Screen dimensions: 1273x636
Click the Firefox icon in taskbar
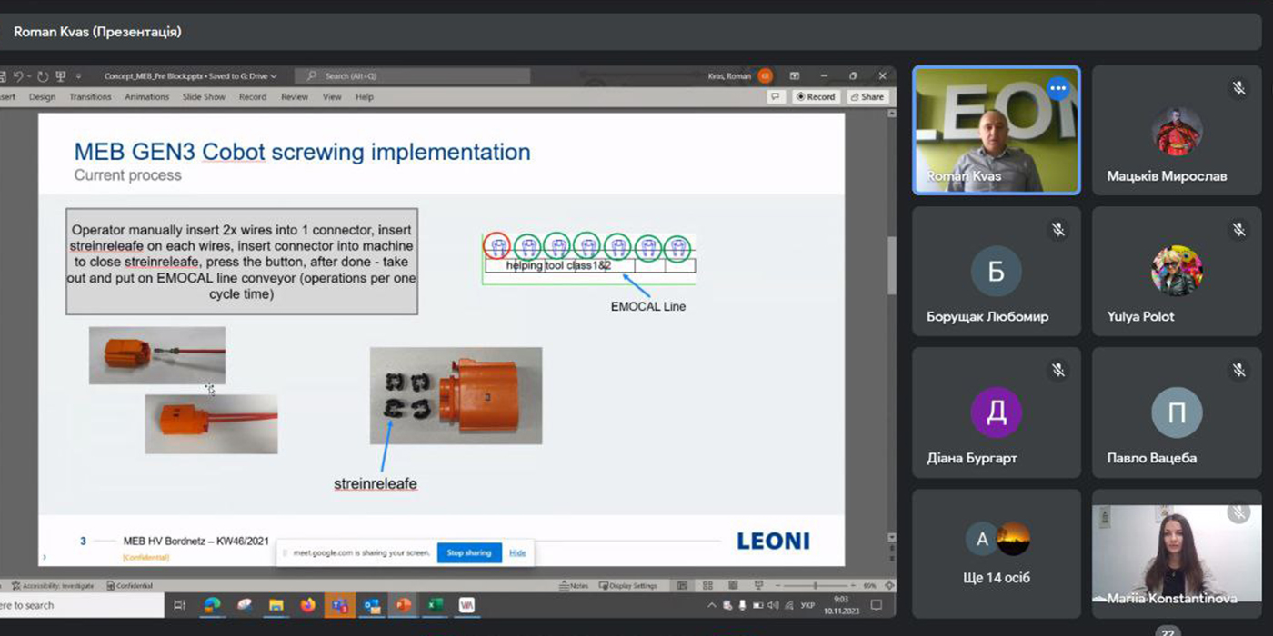pos(307,605)
